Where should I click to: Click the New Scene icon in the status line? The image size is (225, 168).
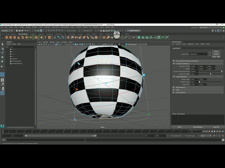[x=17, y=30]
